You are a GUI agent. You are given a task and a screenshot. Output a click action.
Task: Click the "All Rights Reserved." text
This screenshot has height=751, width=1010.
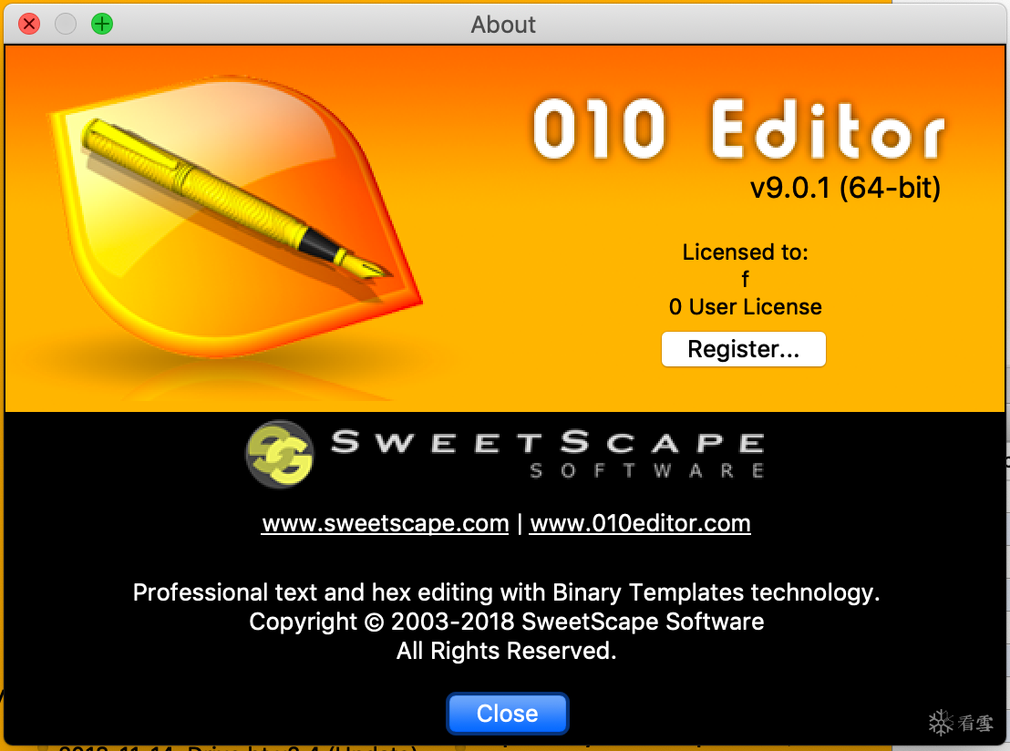click(x=506, y=651)
